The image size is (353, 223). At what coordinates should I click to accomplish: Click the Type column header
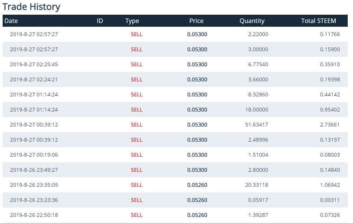click(132, 21)
